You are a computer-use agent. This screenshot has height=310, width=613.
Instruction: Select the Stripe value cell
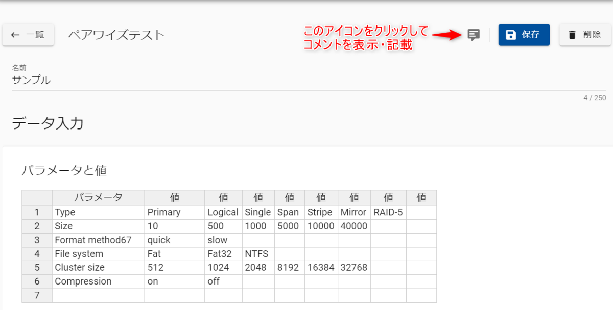tap(321, 213)
